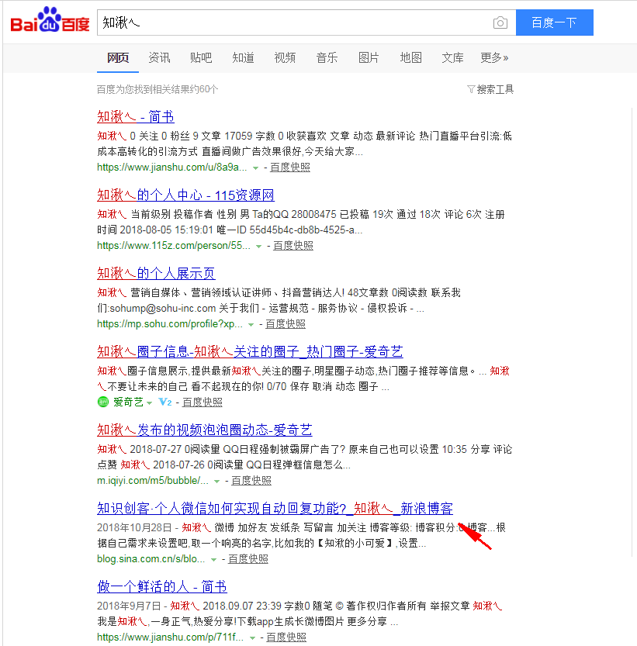
Task: Open the 地图 tab
Action: 410,57
